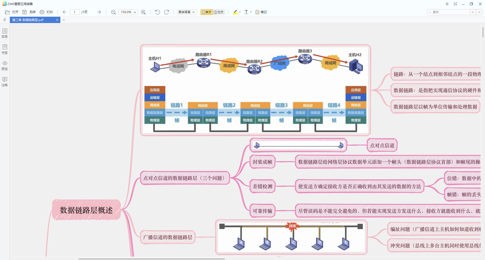The height and width of the screenshot is (260, 485).
Task: Toggle the 预览 (Preview) eye panel
Action: point(5,65)
